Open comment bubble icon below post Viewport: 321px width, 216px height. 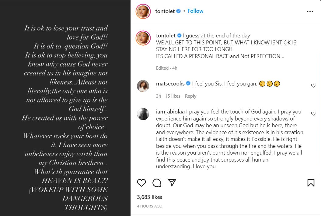point(157,183)
